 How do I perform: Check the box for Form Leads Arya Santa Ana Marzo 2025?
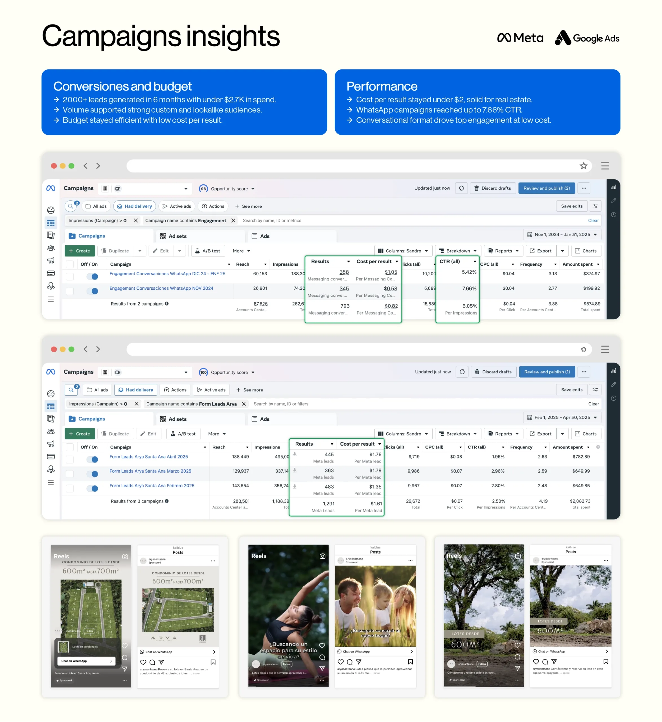pos(70,474)
